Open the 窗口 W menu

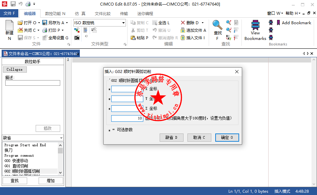[x=275, y=13]
